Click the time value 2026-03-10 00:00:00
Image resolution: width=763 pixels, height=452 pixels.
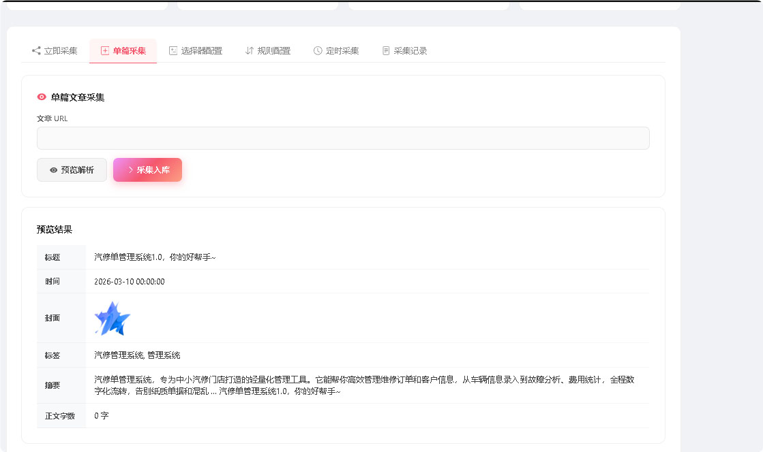[x=130, y=281]
